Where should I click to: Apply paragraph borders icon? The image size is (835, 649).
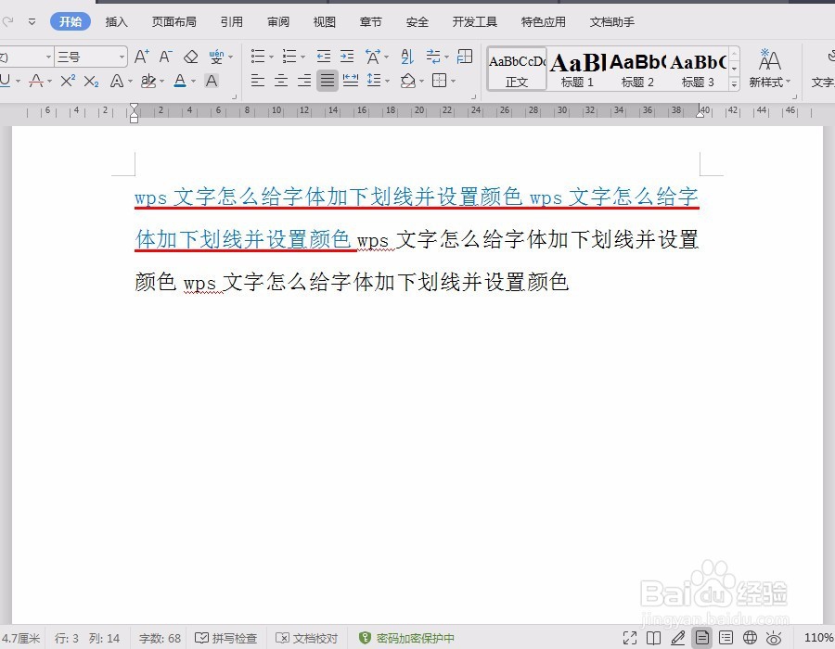tap(440, 81)
